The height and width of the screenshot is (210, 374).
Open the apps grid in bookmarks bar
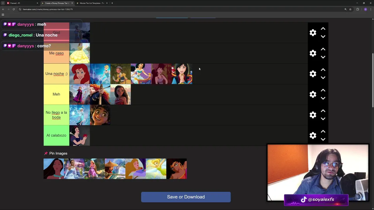tap(3, 15)
